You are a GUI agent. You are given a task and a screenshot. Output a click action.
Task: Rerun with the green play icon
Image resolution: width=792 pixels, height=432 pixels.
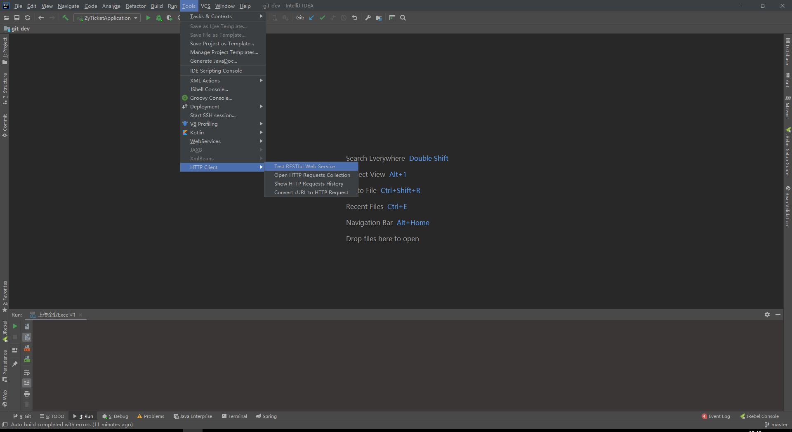15,326
